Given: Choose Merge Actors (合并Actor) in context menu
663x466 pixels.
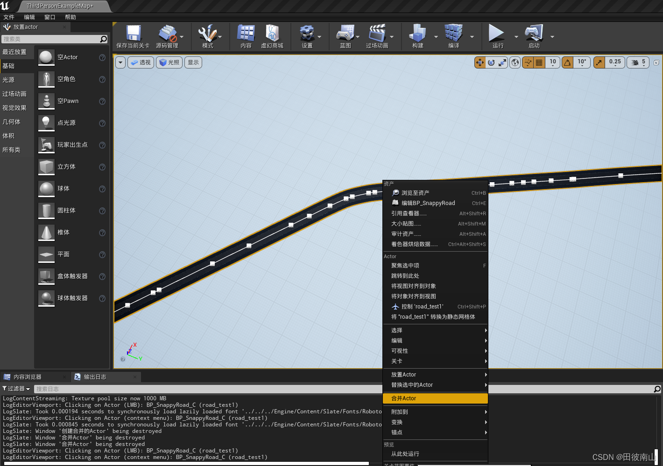Looking at the screenshot, I should tap(435, 398).
